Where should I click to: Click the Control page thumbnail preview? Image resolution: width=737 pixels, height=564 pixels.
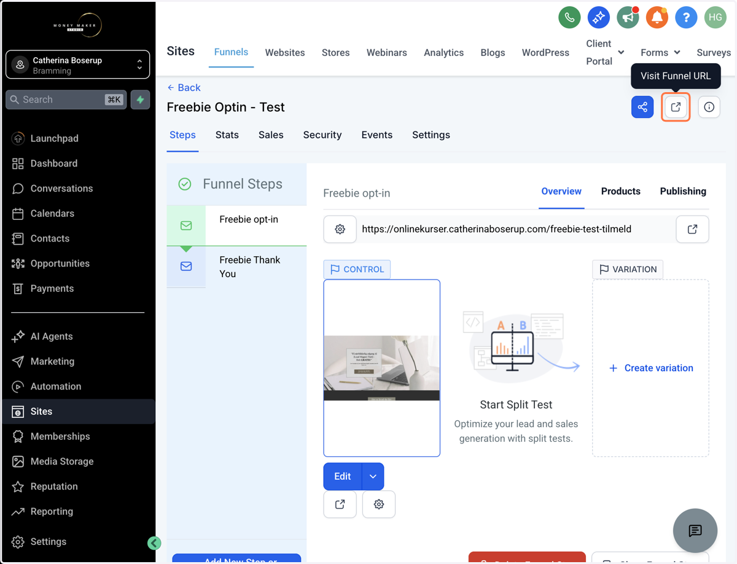click(382, 368)
